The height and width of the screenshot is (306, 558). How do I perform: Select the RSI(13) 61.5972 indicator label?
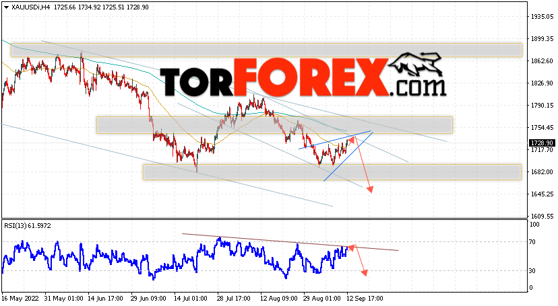pos(28,226)
